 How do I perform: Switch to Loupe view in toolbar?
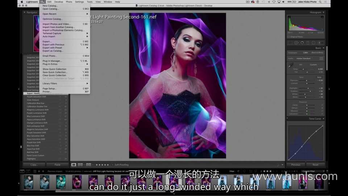click(74, 165)
